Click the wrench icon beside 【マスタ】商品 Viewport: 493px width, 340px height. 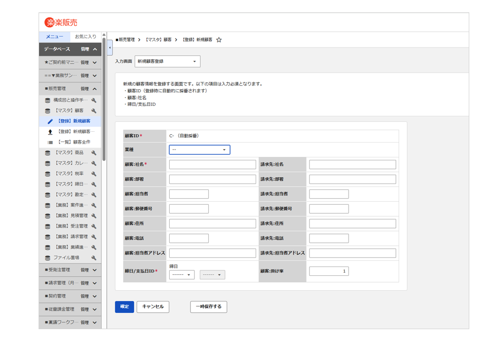[94, 153]
